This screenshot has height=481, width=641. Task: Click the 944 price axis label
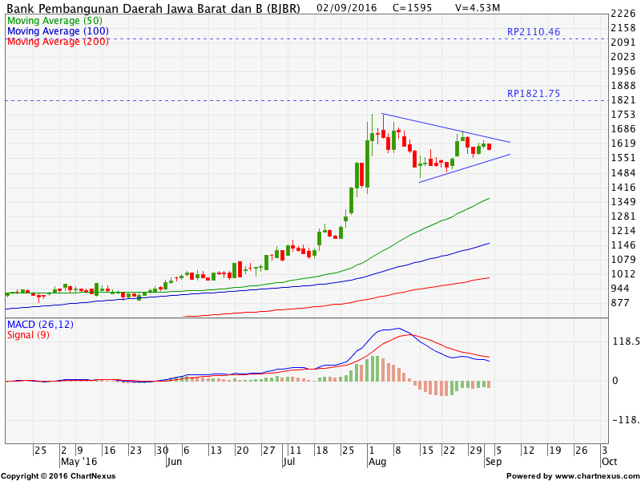619,289
